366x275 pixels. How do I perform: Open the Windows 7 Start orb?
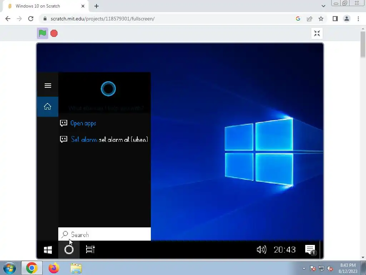point(10,268)
